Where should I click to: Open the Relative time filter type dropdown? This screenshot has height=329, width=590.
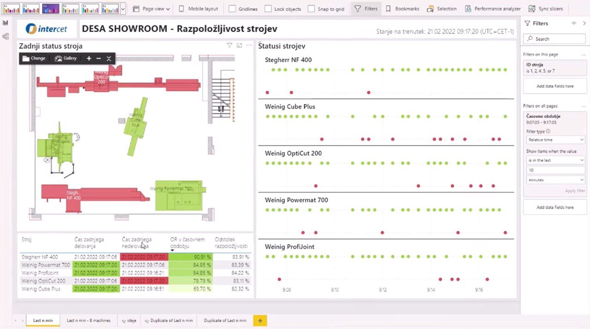click(x=555, y=140)
